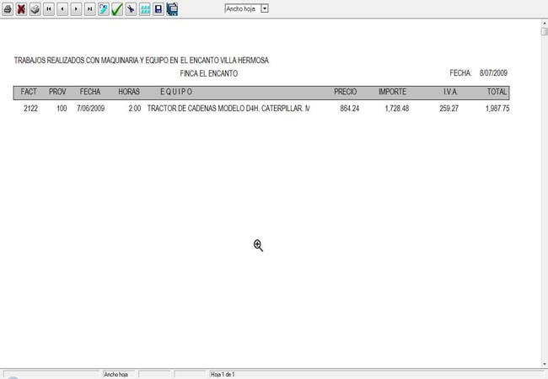Click the I.V.A. column header
The height and width of the screenshot is (379, 548).
point(450,92)
